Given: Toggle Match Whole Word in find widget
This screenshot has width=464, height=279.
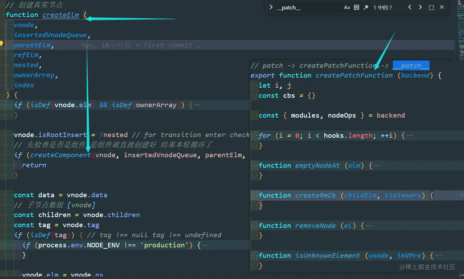Looking at the screenshot, I should click(x=356, y=7).
